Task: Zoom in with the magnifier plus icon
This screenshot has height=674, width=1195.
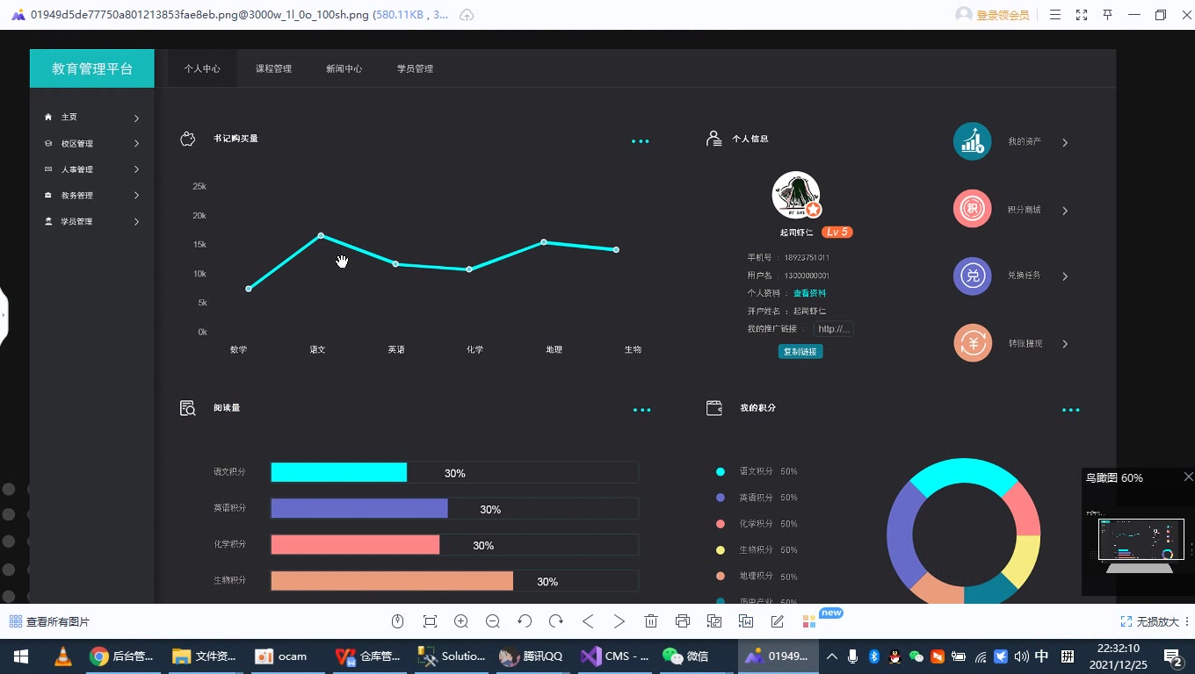Action: pos(461,621)
